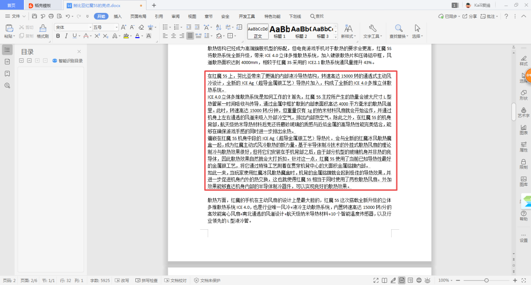Click the 分享 share button
Image resolution: width=531 pixels, height=285 pixels.
pos(469,16)
